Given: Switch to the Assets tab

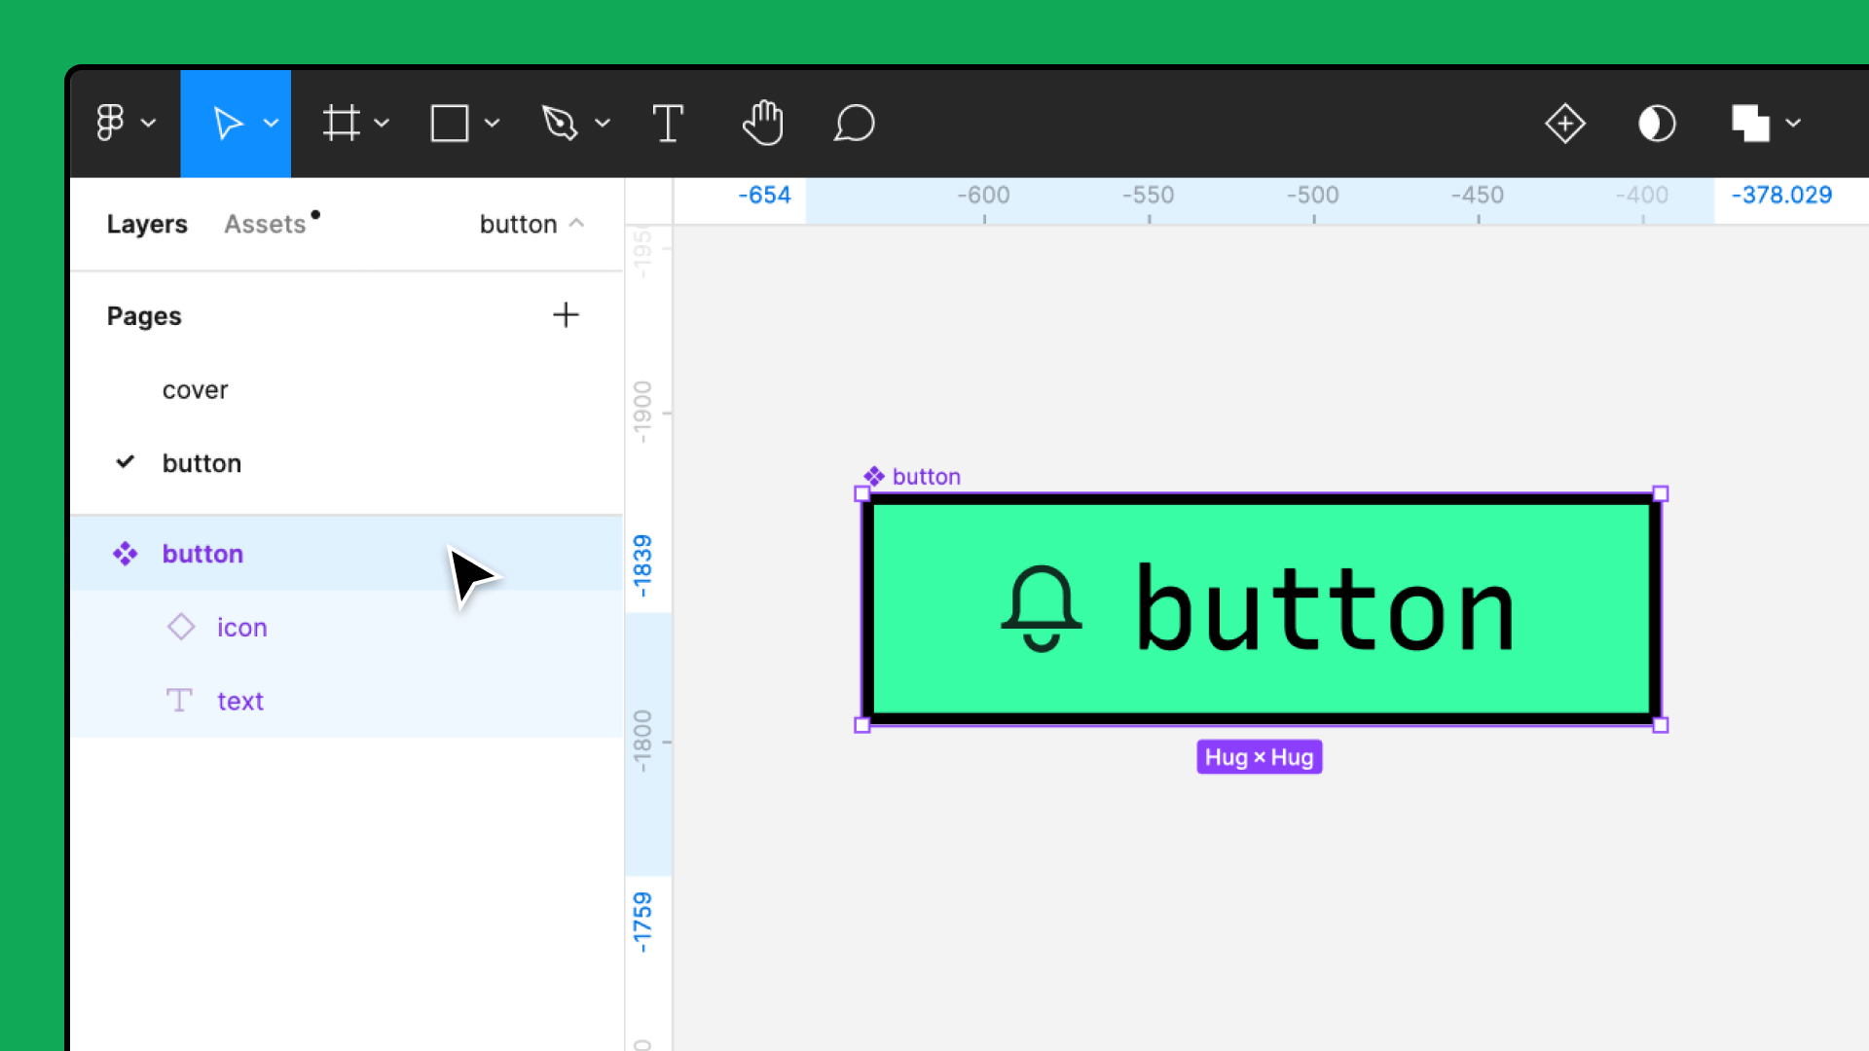Looking at the screenshot, I should pos(265,224).
